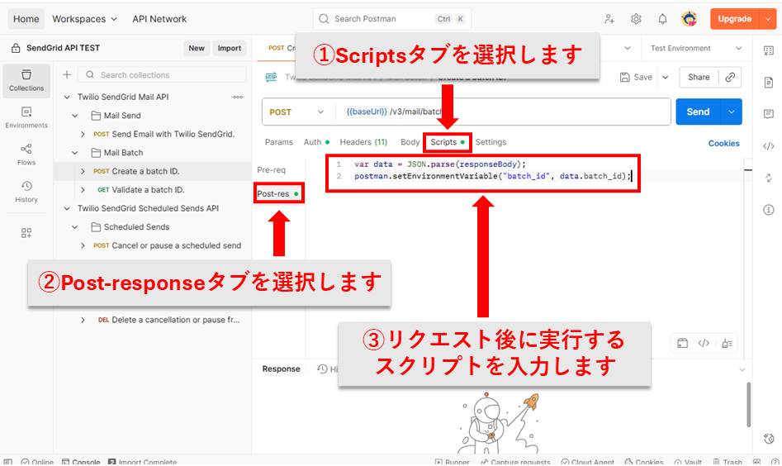Switch to the Auth tab

tap(316, 142)
